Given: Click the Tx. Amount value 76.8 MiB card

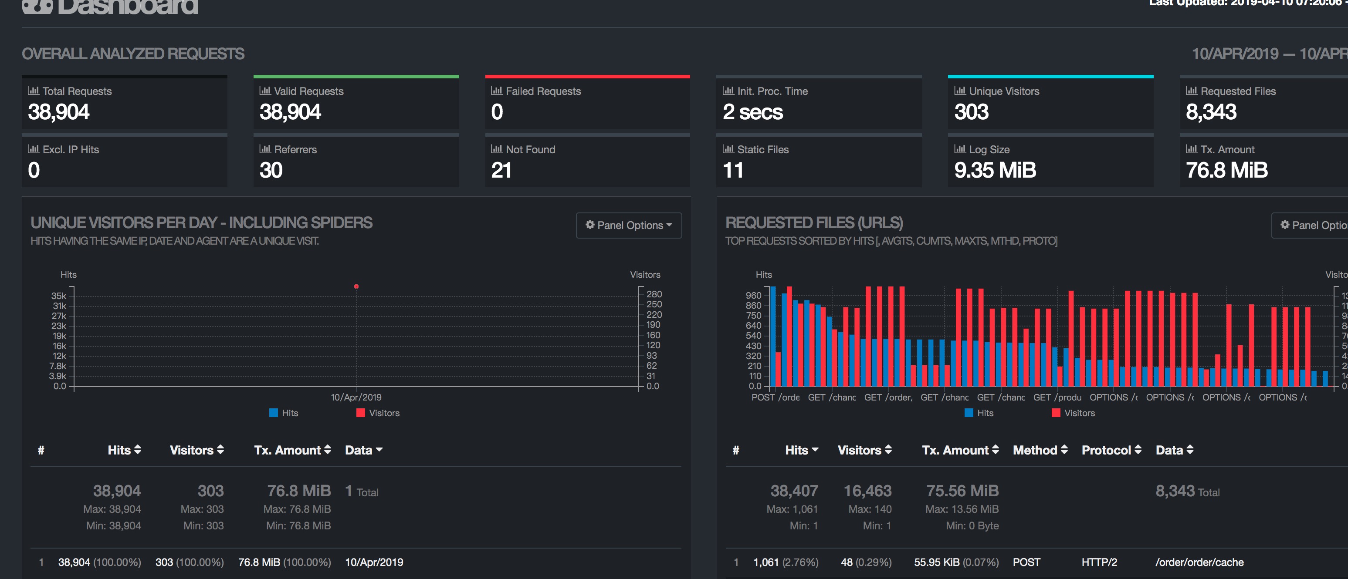Looking at the screenshot, I should [x=1226, y=171].
